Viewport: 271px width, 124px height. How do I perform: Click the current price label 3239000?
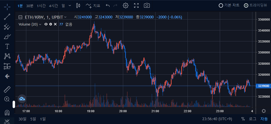(263, 86)
